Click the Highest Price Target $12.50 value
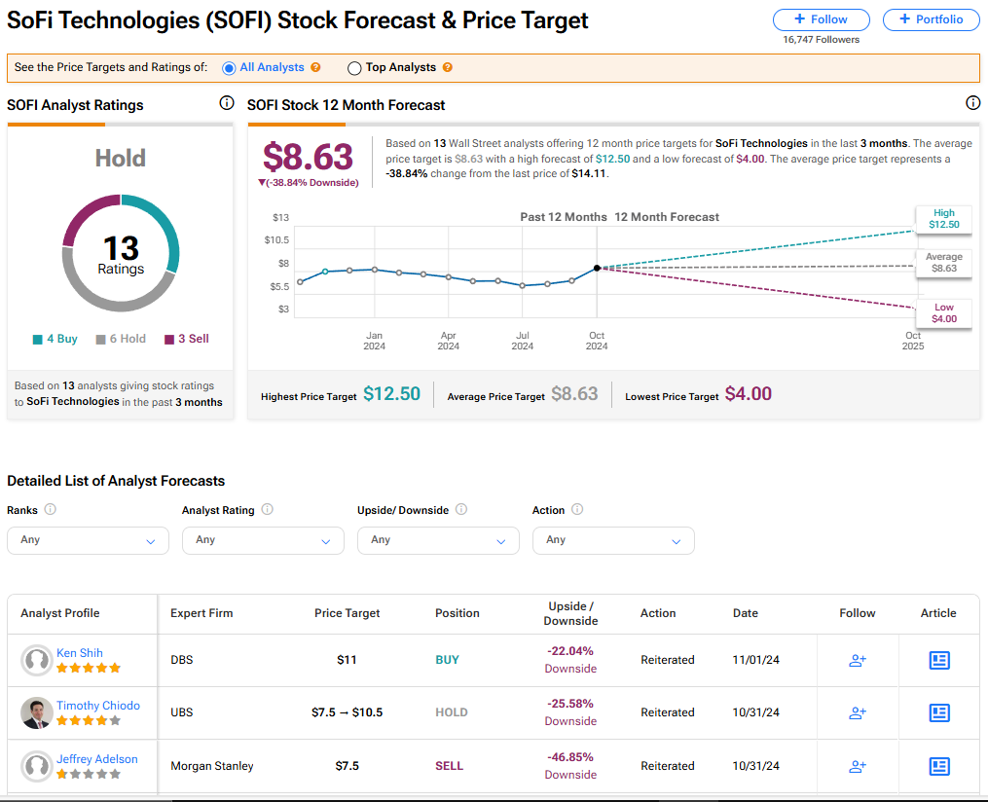Screen dimensions: 988x802 click(392, 394)
